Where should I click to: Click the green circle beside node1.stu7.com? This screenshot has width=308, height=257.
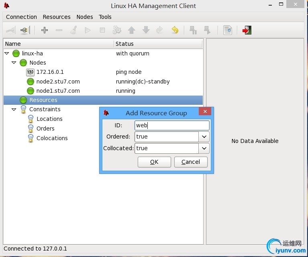[31, 91]
